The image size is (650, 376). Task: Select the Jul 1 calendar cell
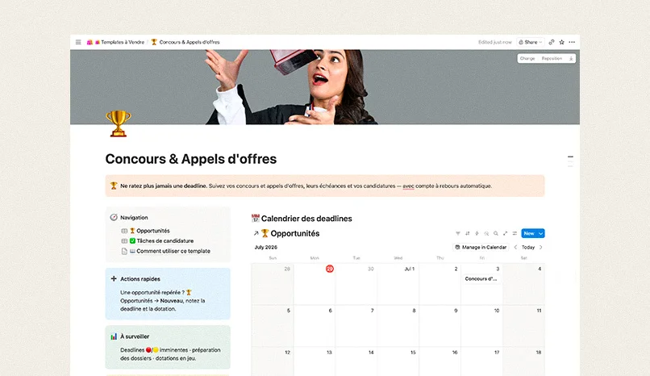pyautogui.click(x=398, y=284)
